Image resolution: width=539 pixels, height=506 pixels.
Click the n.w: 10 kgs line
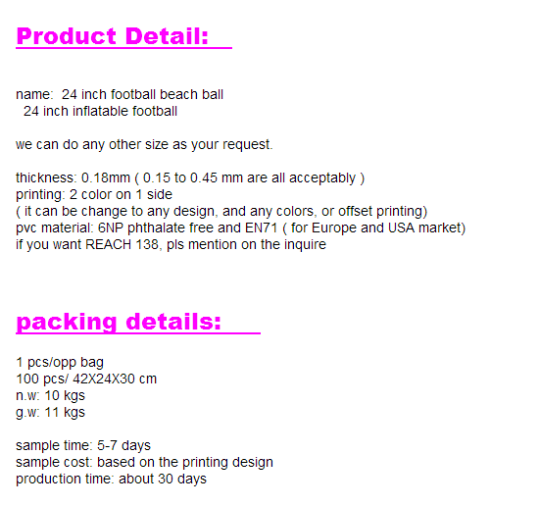tap(51, 395)
